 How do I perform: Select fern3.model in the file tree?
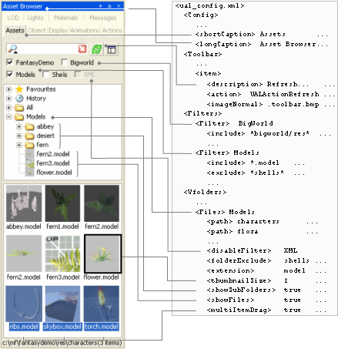coord(53,163)
